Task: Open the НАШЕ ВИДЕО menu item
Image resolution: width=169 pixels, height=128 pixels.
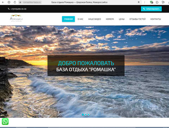Action: click(x=94, y=19)
